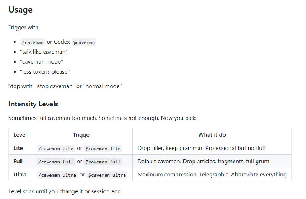Click the "Stop with" instruction line
Viewport: 306px width, 199px height.
(x=65, y=86)
